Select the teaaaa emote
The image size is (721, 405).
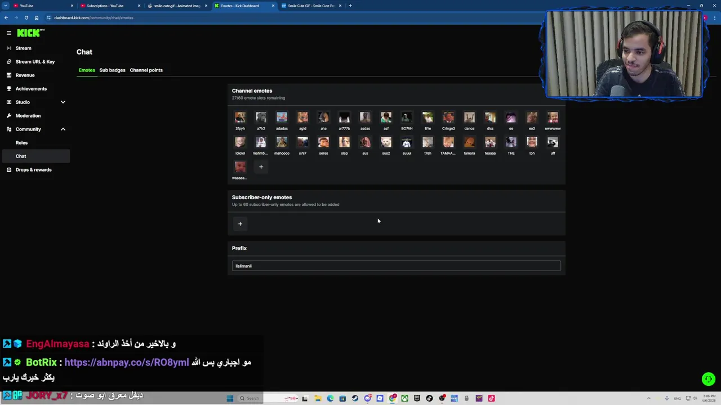[490, 142]
